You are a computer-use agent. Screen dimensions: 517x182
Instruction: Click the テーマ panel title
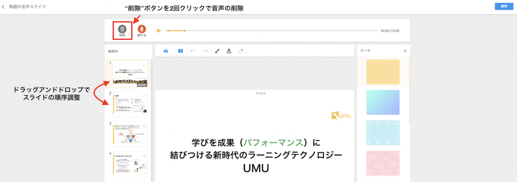pos(365,51)
